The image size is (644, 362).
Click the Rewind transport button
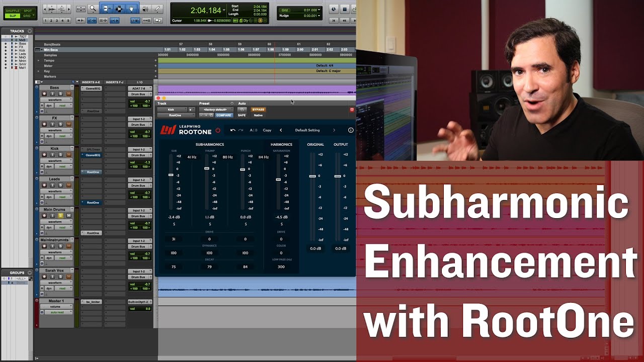pos(345,20)
